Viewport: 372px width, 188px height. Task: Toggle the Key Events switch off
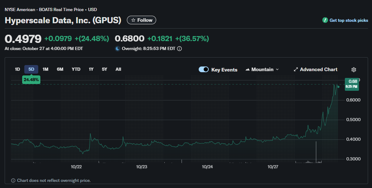(x=204, y=69)
